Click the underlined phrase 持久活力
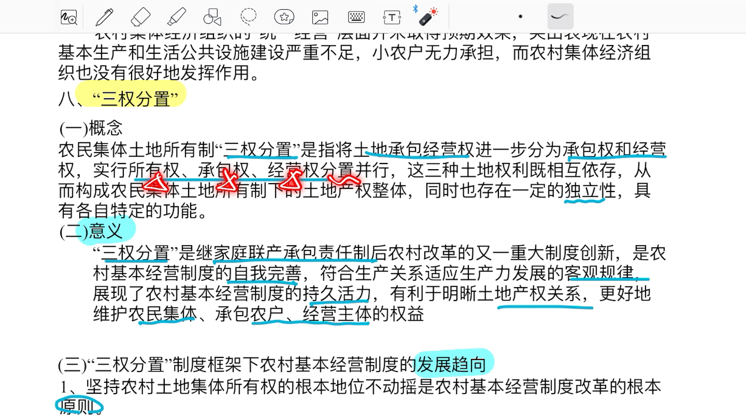746x419 pixels. (336, 294)
